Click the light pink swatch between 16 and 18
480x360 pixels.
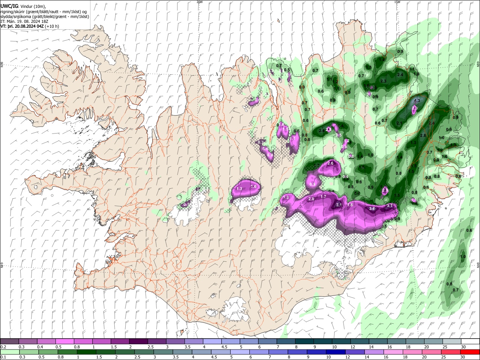click(x=393, y=352)
